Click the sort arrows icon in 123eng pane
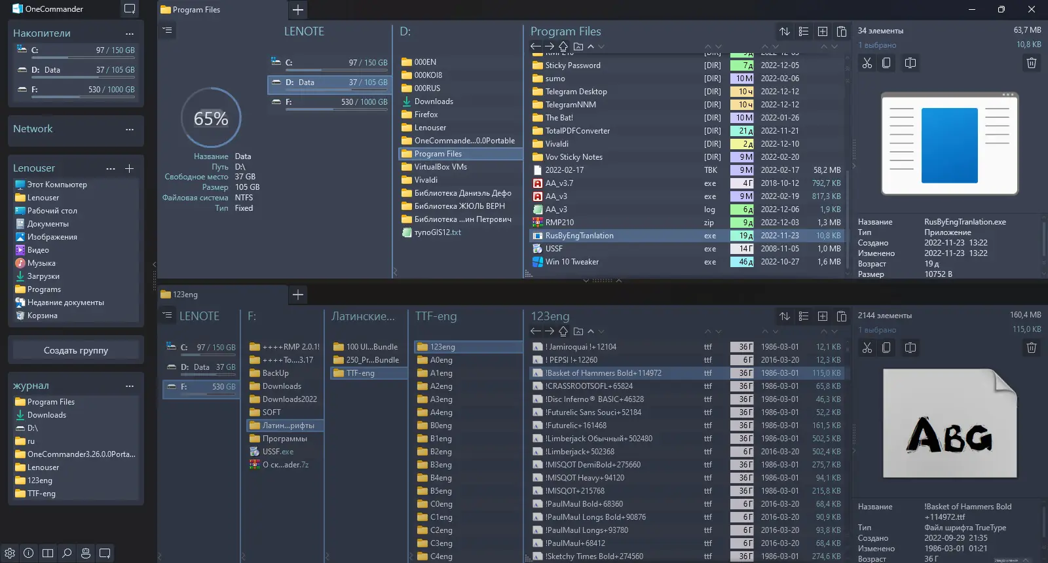This screenshot has height=563, width=1048. [x=785, y=316]
